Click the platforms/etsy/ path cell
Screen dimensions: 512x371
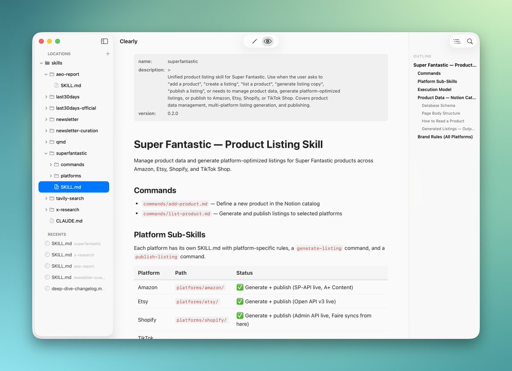[198, 302]
